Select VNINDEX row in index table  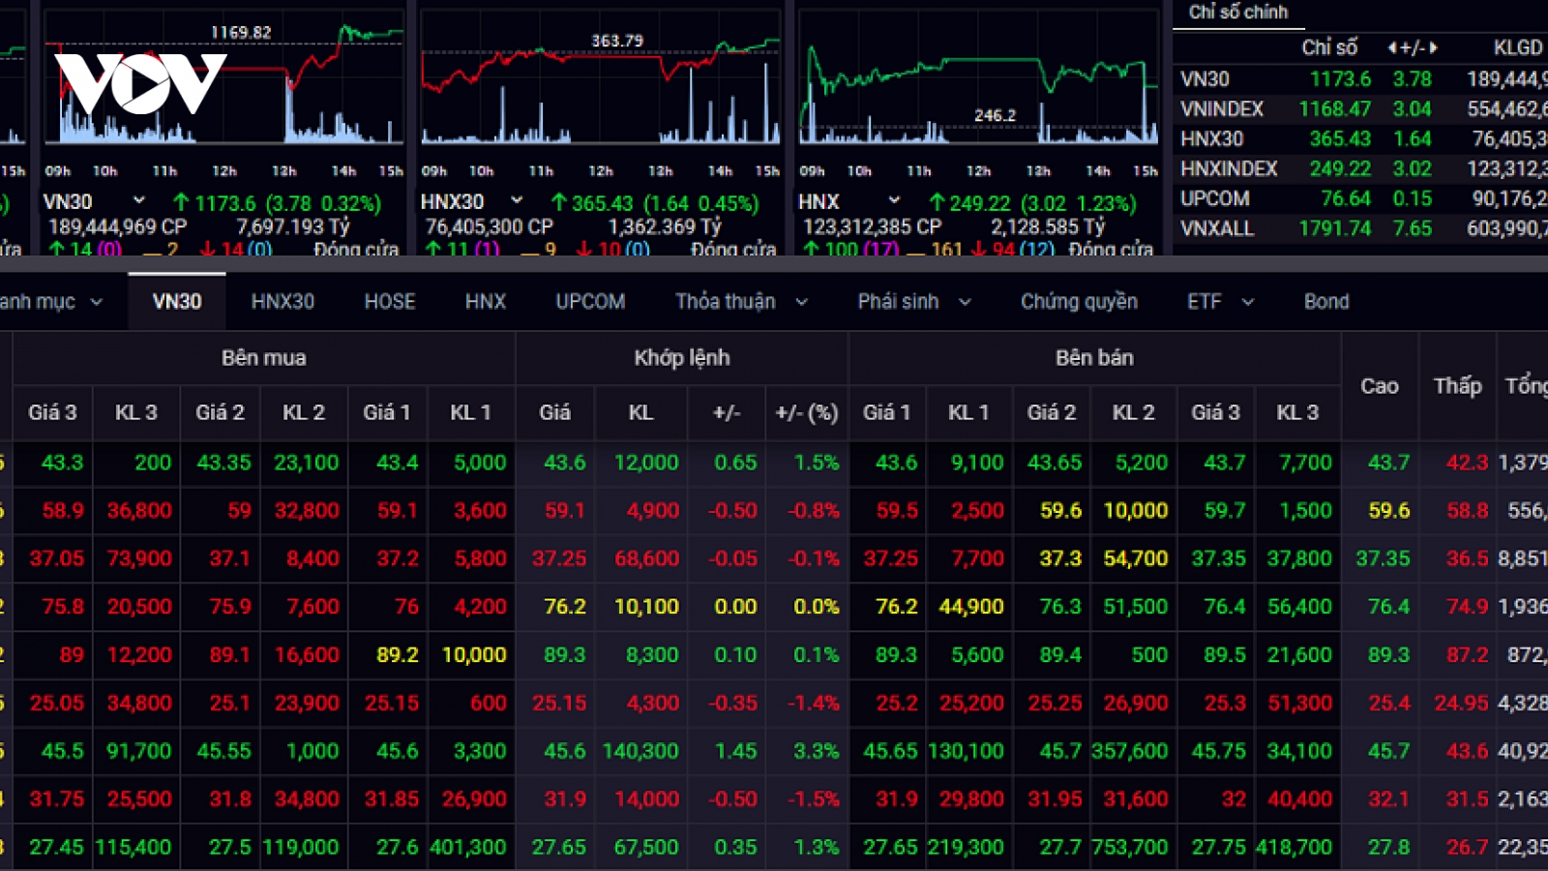1362,108
